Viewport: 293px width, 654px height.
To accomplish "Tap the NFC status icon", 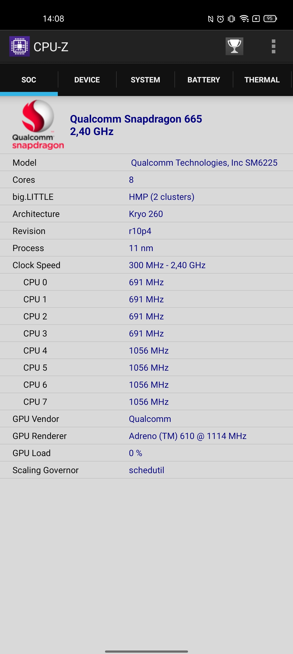I will [210, 19].
